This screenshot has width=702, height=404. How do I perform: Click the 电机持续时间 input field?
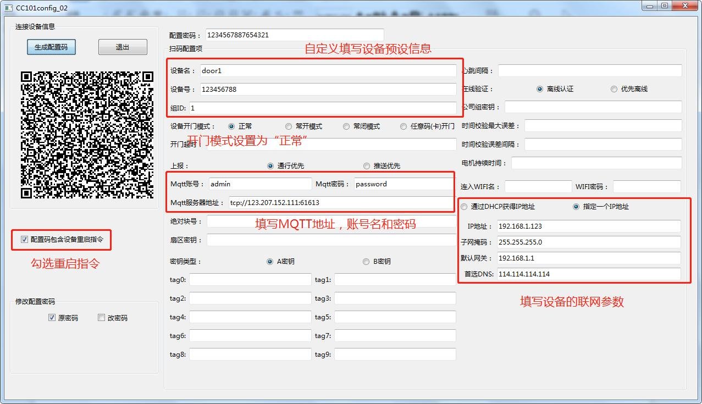point(596,163)
